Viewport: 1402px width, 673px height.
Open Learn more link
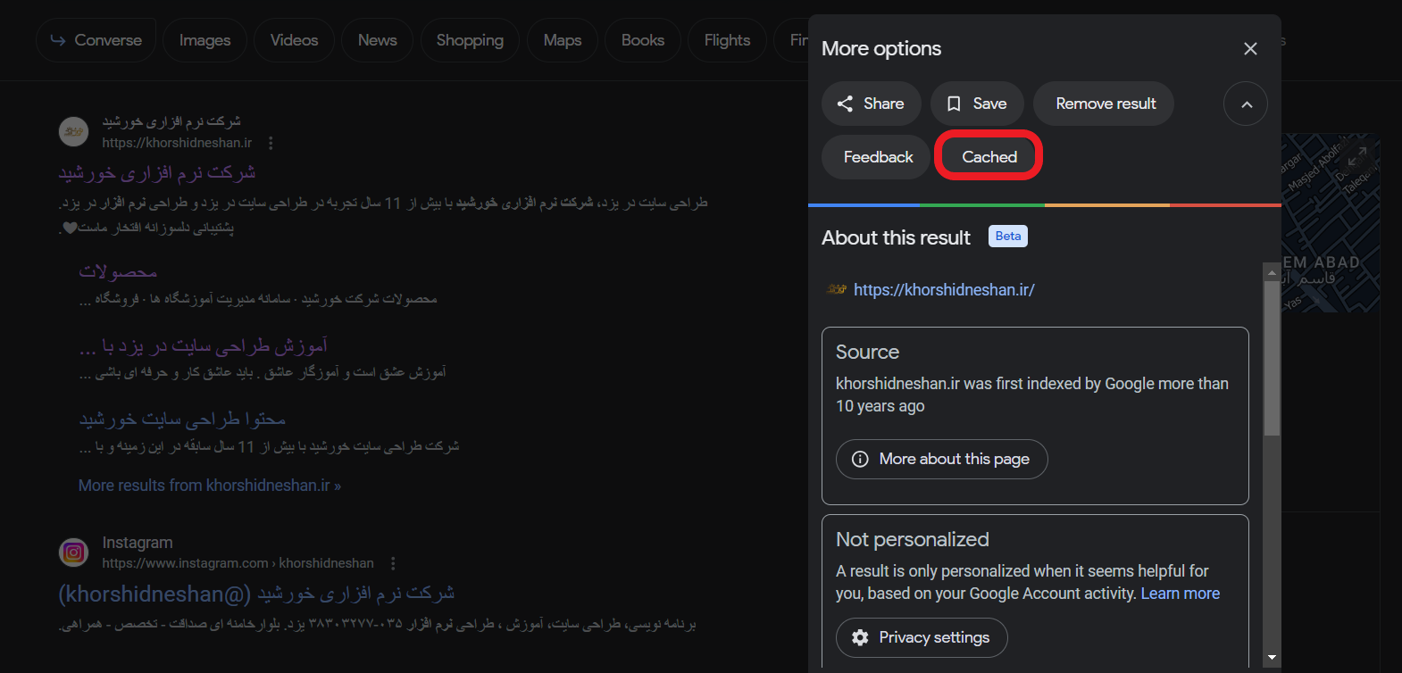(x=1180, y=594)
